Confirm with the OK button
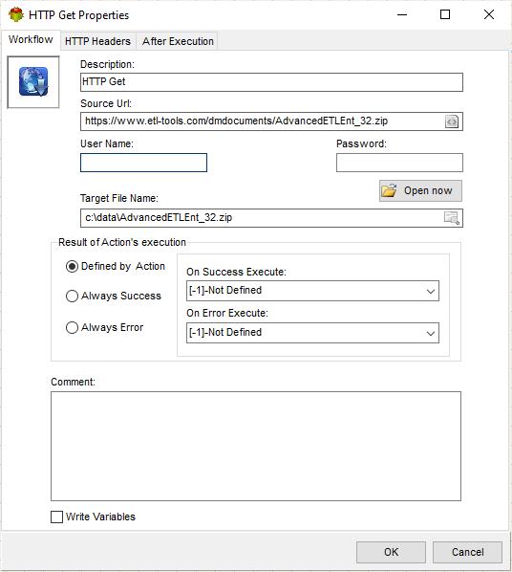Viewport: 512px width, 572px height. coord(391,552)
